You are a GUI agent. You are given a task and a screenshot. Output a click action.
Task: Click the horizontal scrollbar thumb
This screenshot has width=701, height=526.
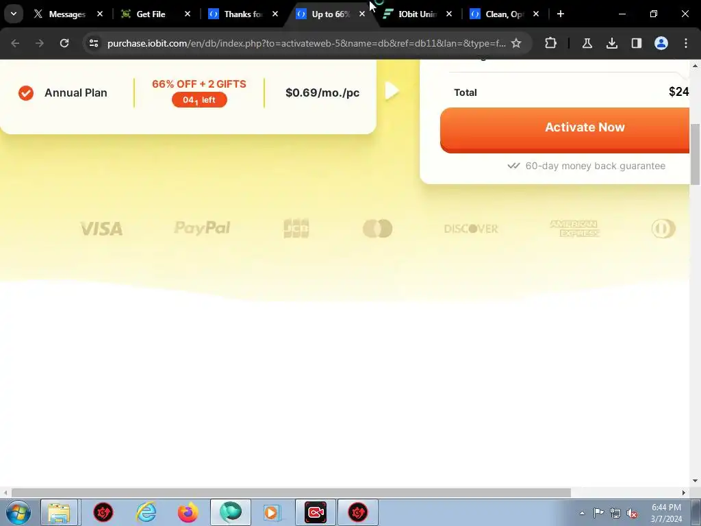pyautogui.click(x=291, y=493)
